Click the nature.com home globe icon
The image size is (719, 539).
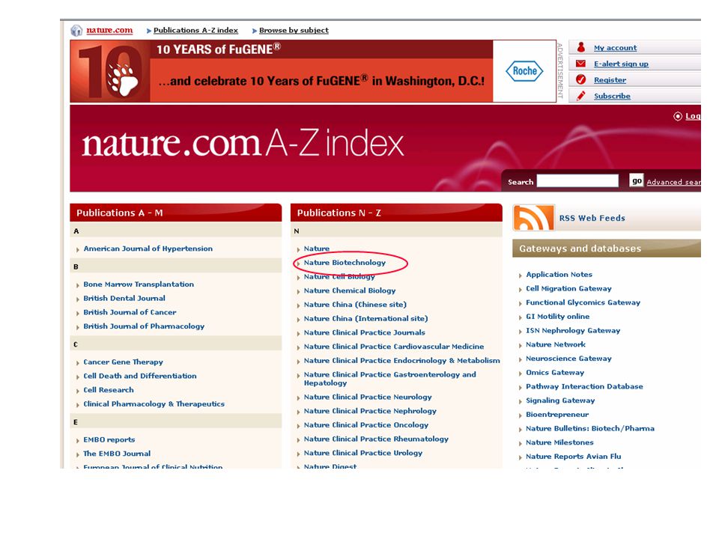76,30
